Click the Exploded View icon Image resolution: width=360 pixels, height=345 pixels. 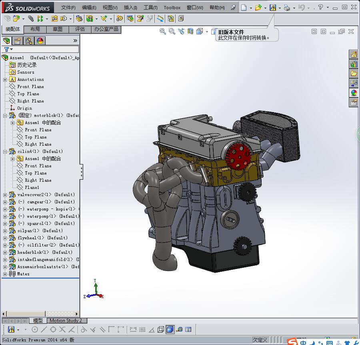140,18
